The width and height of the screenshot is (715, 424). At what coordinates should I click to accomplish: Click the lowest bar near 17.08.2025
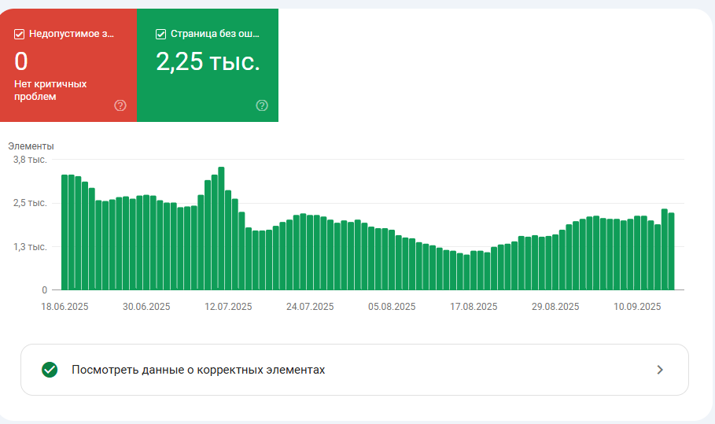click(466, 272)
